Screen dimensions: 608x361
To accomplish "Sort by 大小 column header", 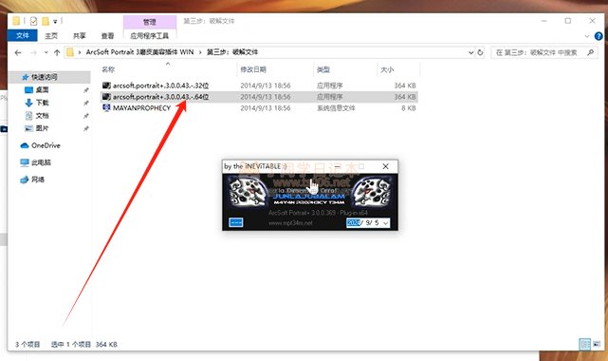I will 387,69.
